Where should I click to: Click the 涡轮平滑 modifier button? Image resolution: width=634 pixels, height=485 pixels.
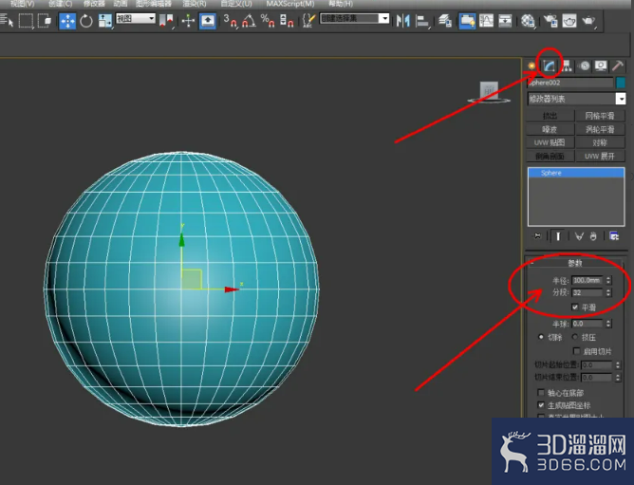coord(600,129)
